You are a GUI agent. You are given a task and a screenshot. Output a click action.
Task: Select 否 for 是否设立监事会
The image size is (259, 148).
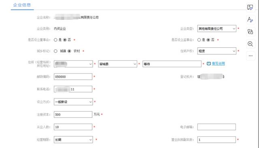(208, 40)
